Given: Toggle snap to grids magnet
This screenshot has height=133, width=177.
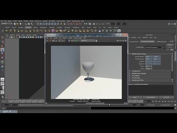Looking at the screenshot, I should (68, 24).
